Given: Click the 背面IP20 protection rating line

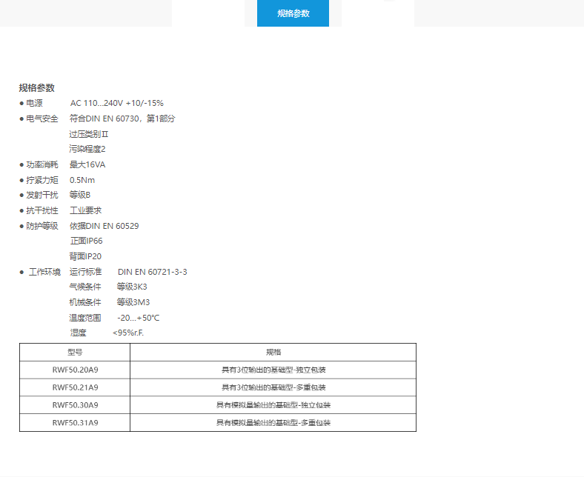Looking at the screenshot, I should [x=85, y=256].
